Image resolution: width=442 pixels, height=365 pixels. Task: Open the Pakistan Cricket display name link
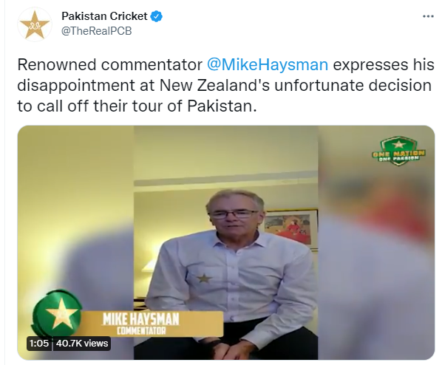(x=104, y=16)
